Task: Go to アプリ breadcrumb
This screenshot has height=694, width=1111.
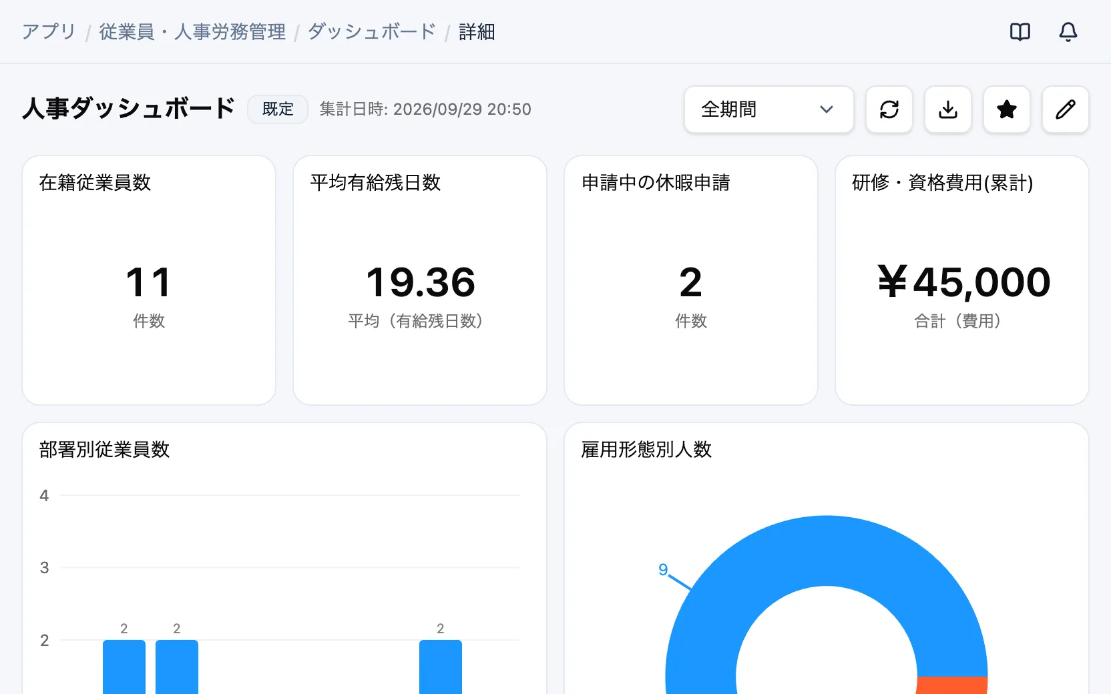Action: (49, 32)
